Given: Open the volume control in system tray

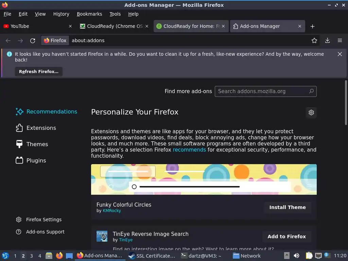Looking at the screenshot, I should 296,256.
